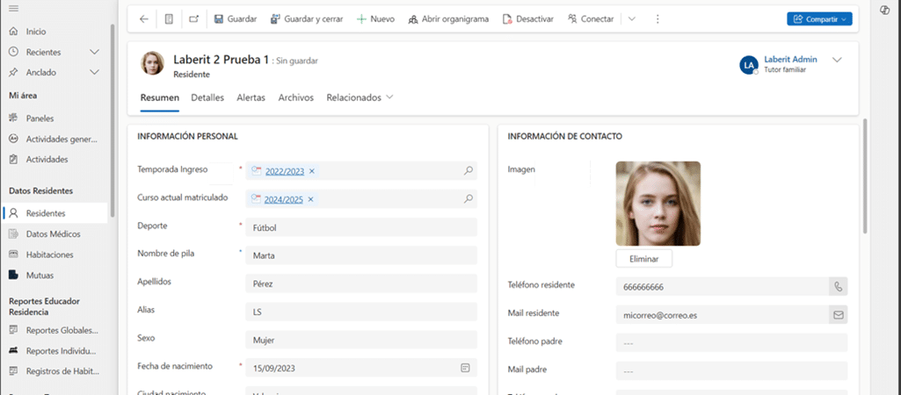Click the Alias input field
Screen dimensions: 901x395
click(360, 312)
